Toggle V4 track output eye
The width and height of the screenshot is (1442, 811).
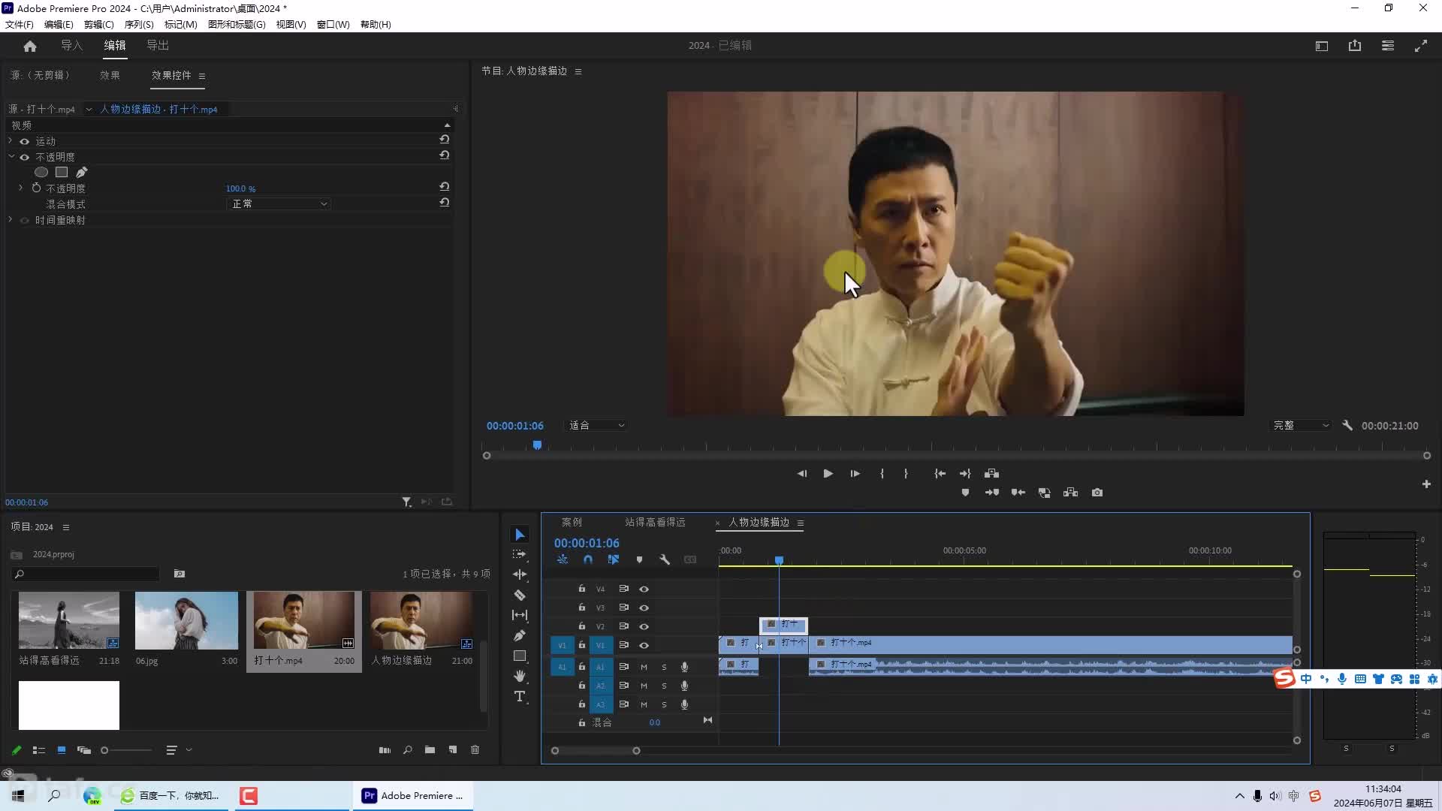pyautogui.click(x=644, y=589)
